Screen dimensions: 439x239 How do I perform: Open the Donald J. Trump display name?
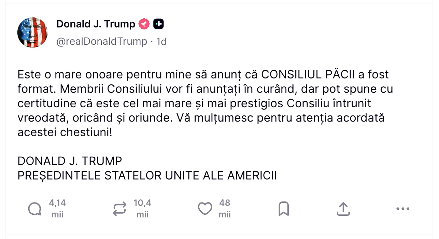coord(96,24)
